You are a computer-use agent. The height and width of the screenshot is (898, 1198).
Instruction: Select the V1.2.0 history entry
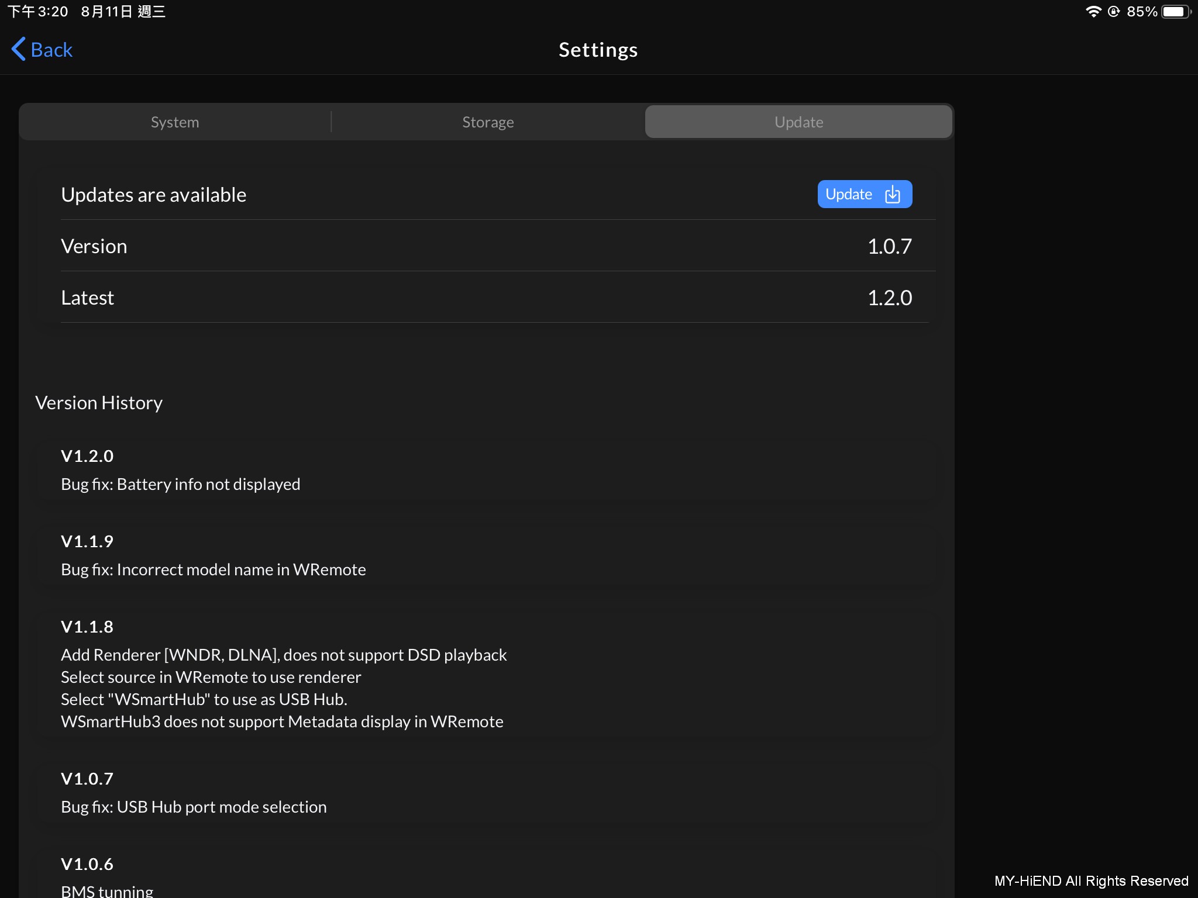tap(88, 456)
